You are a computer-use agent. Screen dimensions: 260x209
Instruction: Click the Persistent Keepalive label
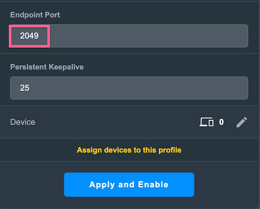(x=47, y=67)
